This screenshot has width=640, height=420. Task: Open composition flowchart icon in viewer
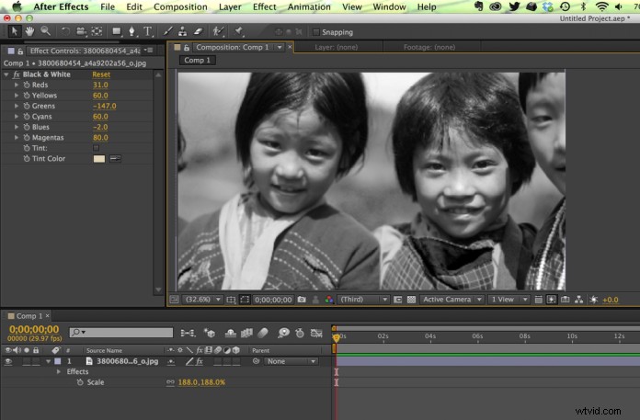tap(578, 300)
